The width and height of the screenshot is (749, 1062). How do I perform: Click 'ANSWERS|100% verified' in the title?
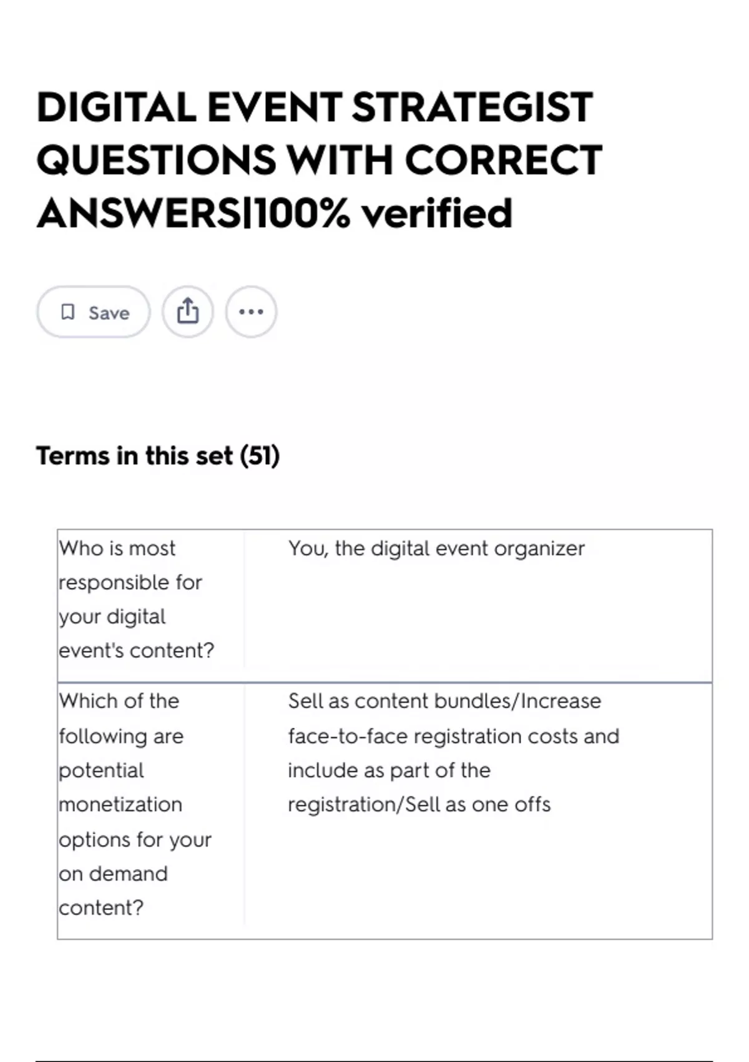[x=275, y=213]
